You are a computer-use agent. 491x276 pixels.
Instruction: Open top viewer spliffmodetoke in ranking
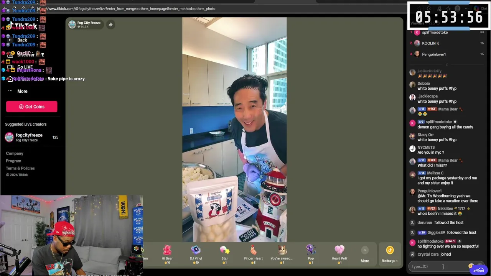tap(435, 32)
